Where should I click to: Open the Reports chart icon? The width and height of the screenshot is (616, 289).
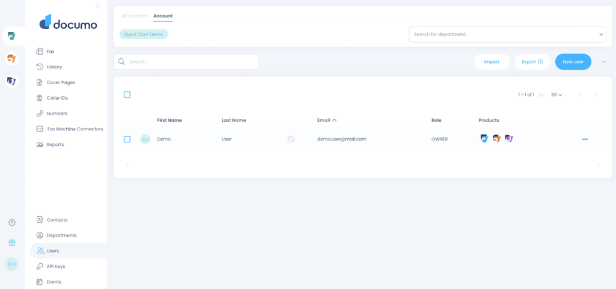point(39,144)
